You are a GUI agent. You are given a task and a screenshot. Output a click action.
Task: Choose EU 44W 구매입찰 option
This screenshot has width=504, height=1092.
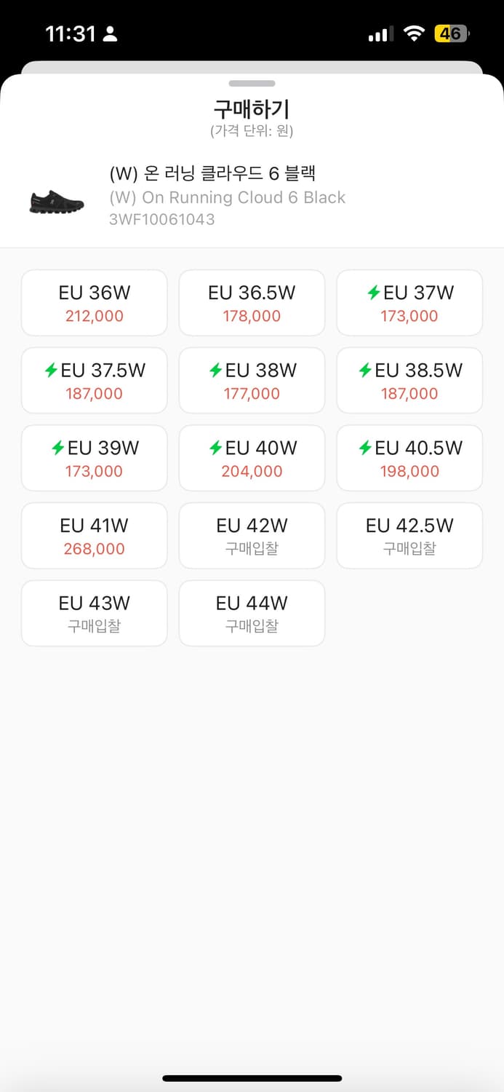click(252, 613)
